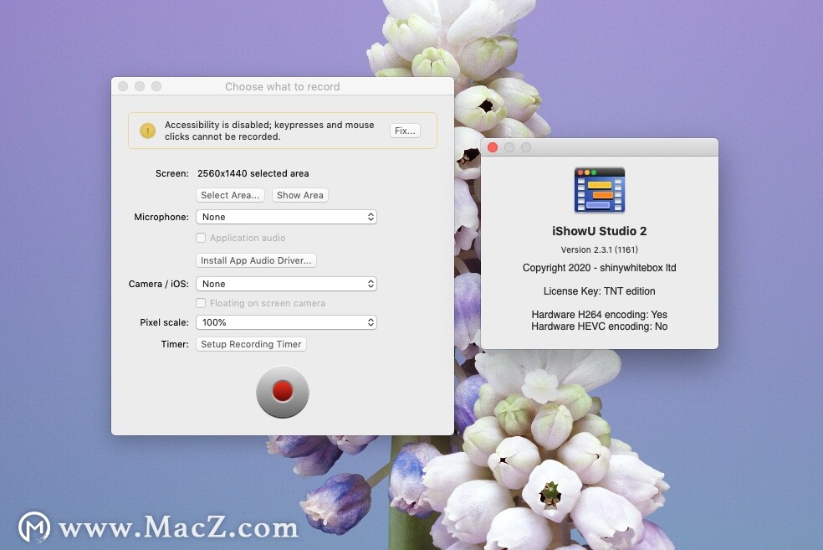This screenshot has width=823, height=550.
Task: Click the Show Area button
Action: coord(300,195)
